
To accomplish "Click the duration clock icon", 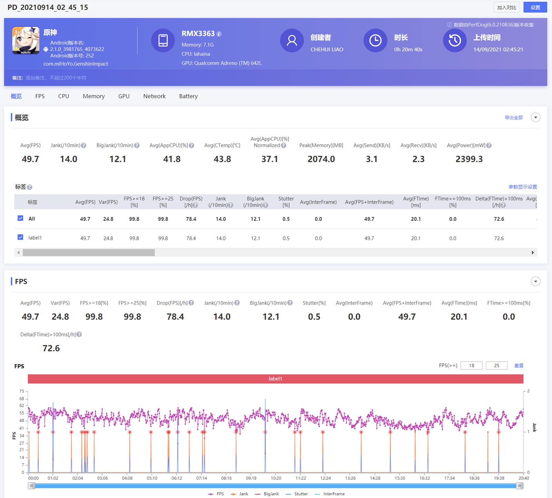I will pos(375,40).
